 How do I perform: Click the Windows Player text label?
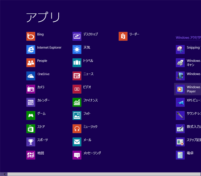click(193, 89)
